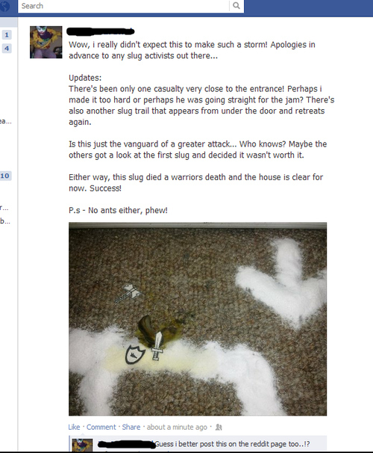The image size is (373, 453).
Task: Click truncated sidebar item ending 'r...'
Action: pyautogui.click(x=4, y=207)
